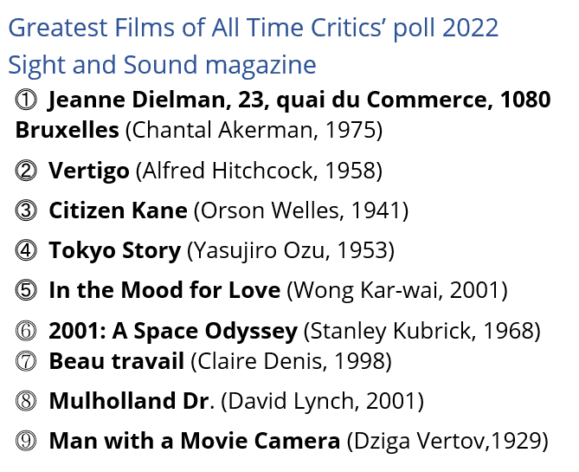
Task: Click the "(Chantal Akerman, 1975)" credit text
Action: click(x=254, y=132)
